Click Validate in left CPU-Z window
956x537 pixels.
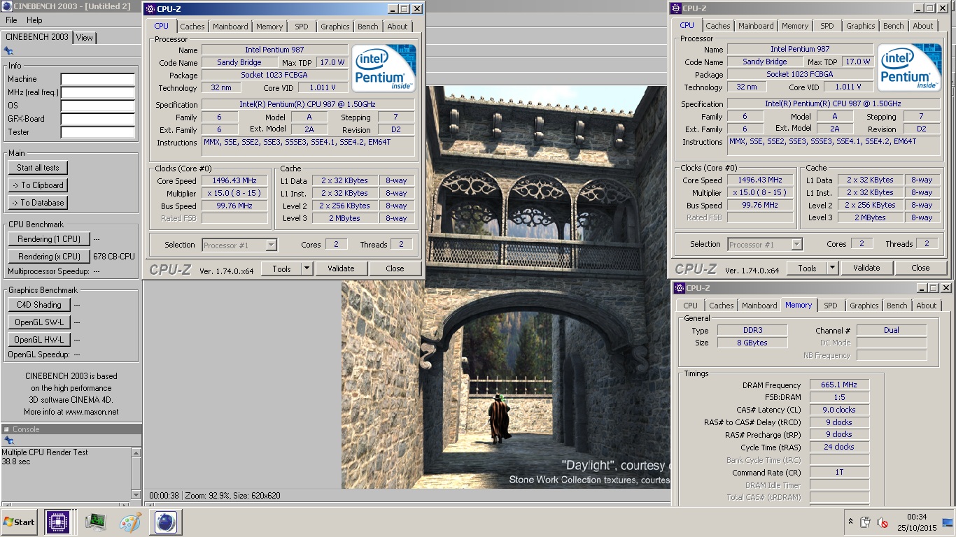click(341, 268)
